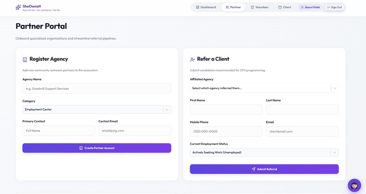This screenshot has width=366, height=194.
Task: Open the Current Employment Status dropdown
Action: click(264, 152)
